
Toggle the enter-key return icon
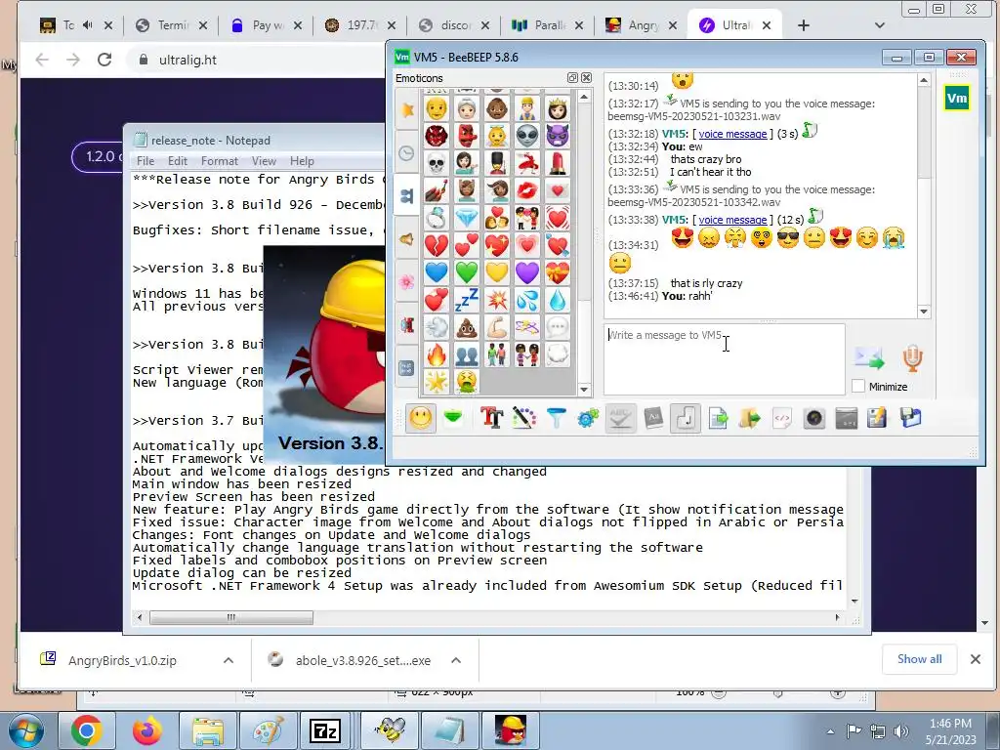tap(686, 418)
